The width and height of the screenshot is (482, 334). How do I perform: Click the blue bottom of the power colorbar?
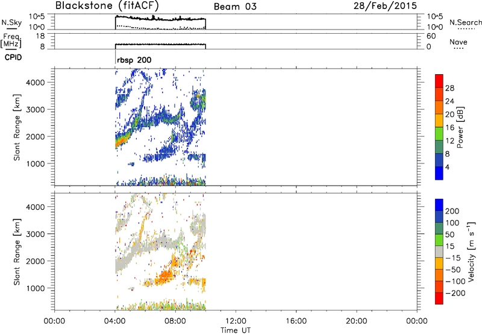pyautogui.click(x=439, y=173)
